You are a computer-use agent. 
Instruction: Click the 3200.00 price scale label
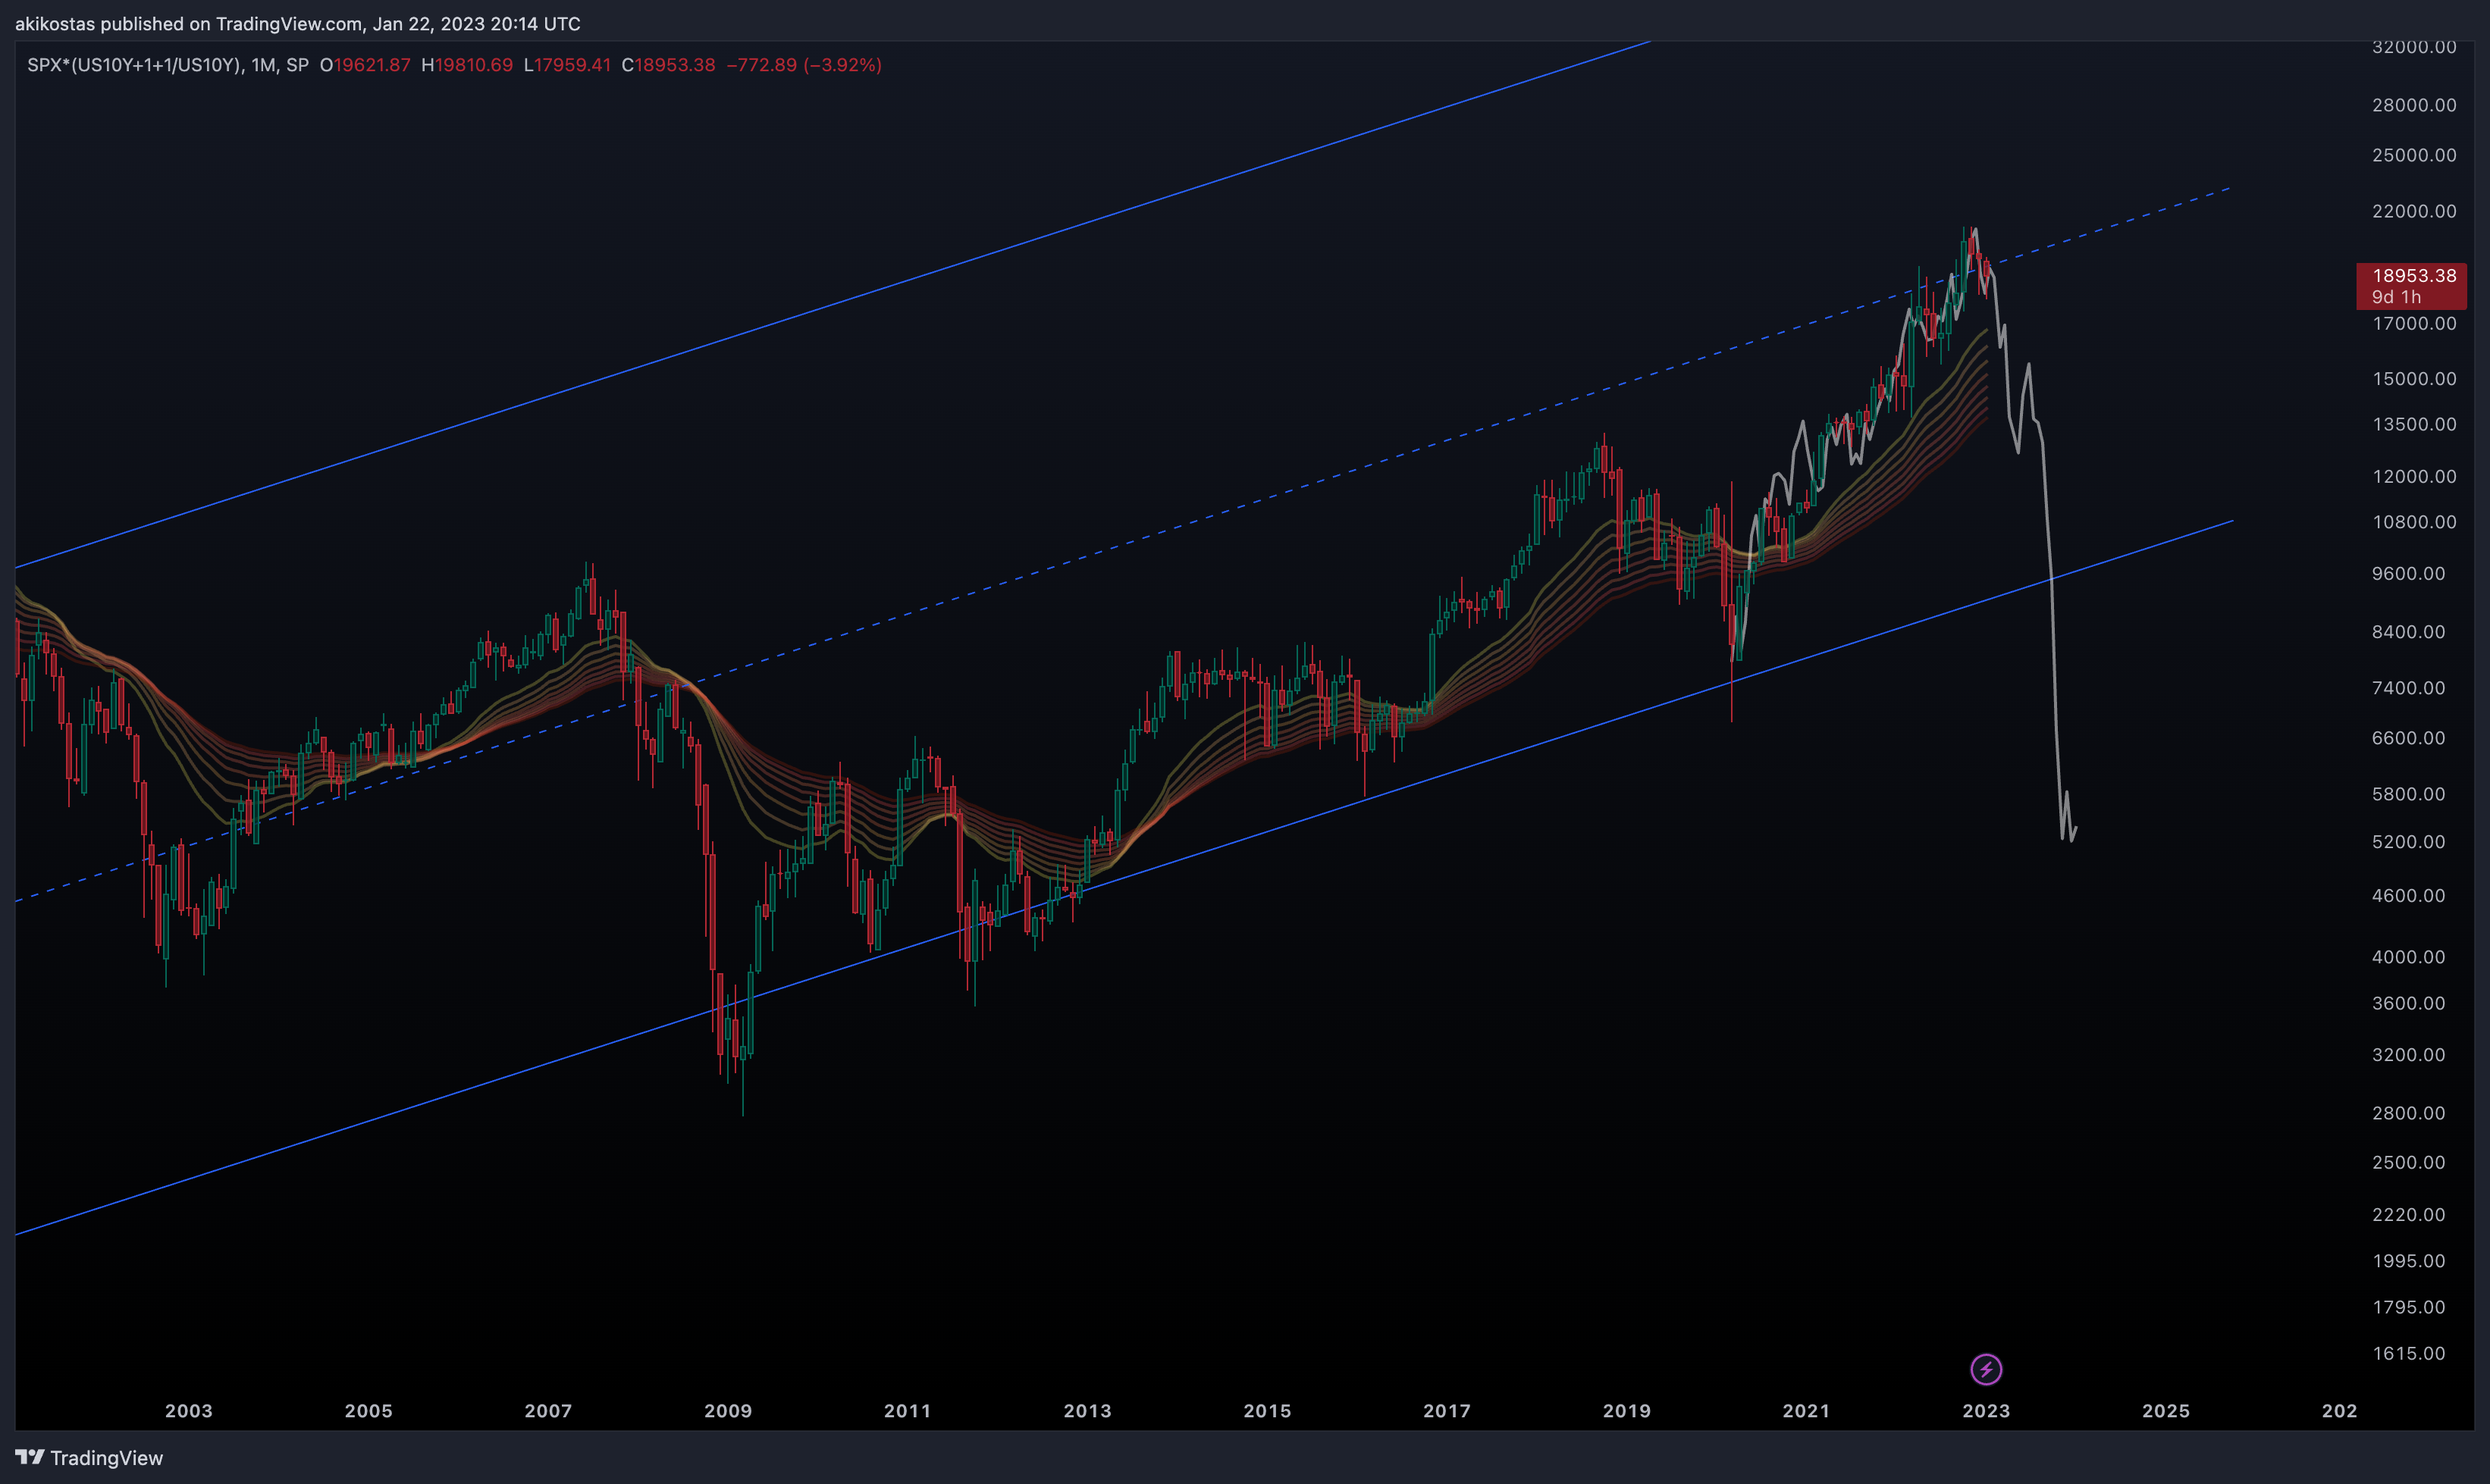click(2408, 1055)
